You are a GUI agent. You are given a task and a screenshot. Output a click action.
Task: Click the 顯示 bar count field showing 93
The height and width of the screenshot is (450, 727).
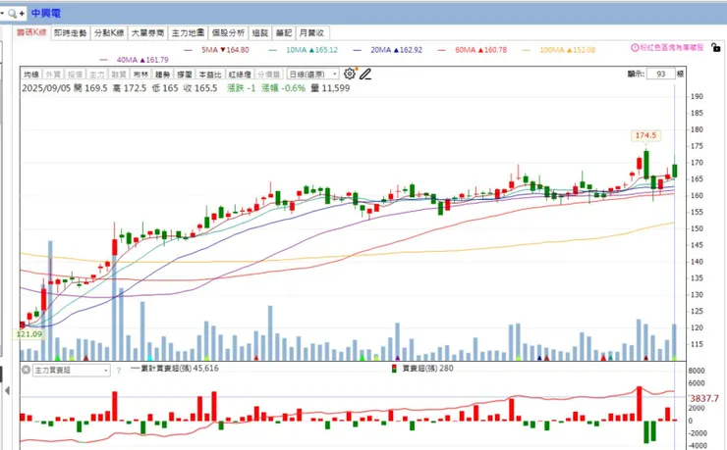661,74
